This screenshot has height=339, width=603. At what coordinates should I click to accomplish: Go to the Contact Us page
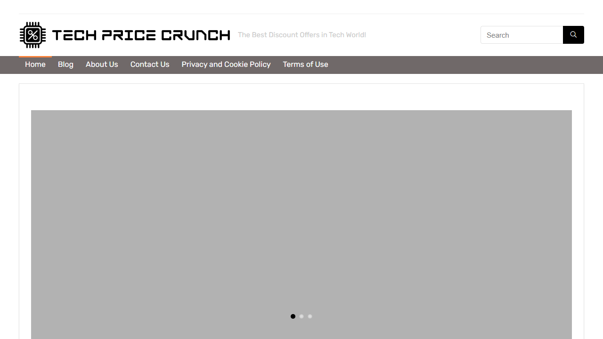(x=149, y=65)
